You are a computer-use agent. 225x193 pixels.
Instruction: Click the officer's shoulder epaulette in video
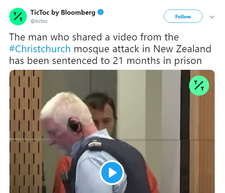tap(95, 144)
